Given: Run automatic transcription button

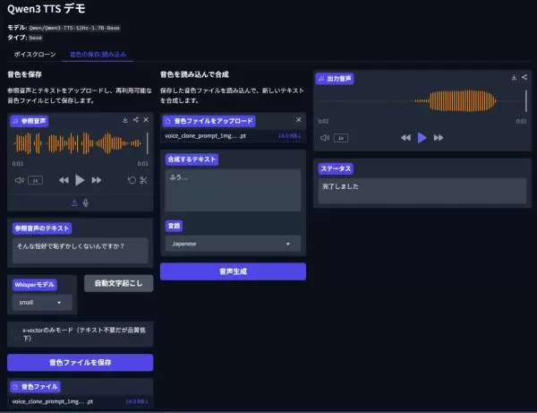Looking at the screenshot, I should (x=118, y=283).
